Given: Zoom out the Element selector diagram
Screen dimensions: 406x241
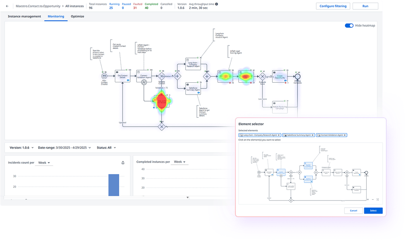Looking at the screenshot, I should tap(373, 199).
